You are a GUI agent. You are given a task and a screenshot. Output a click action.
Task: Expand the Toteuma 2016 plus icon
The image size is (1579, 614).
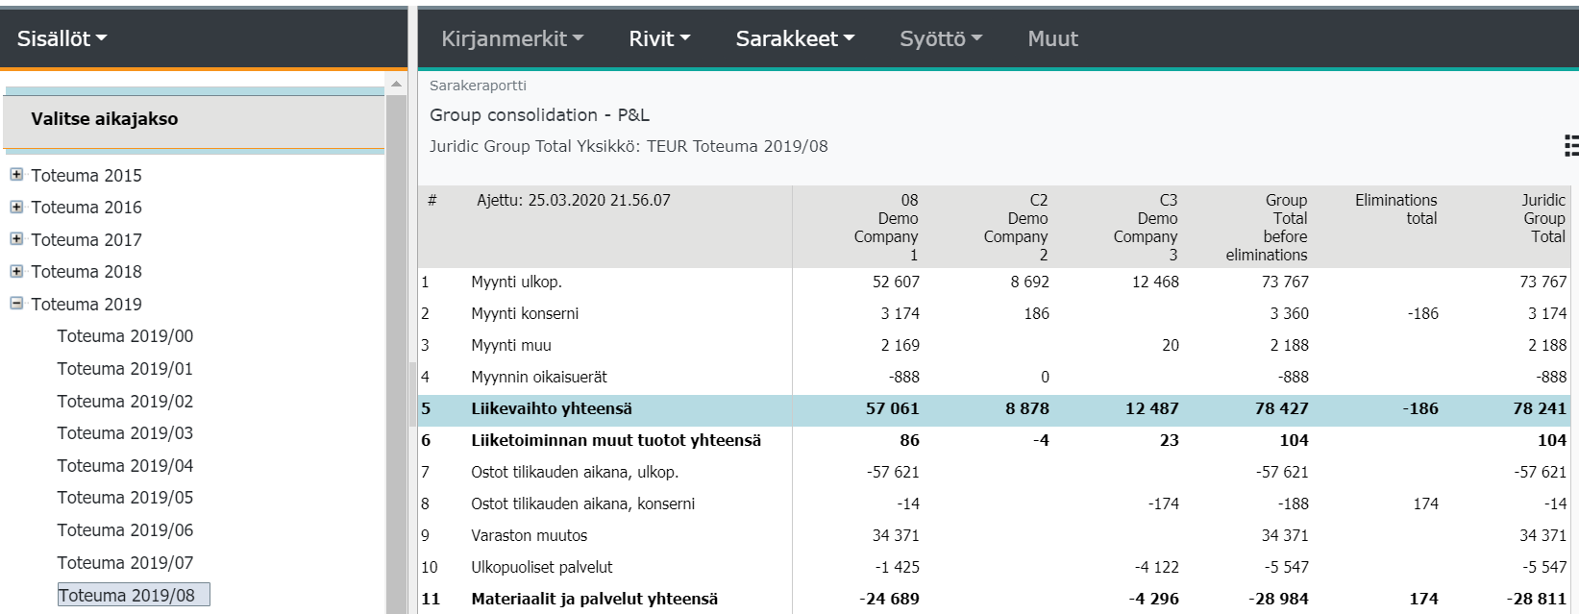(x=16, y=207)
